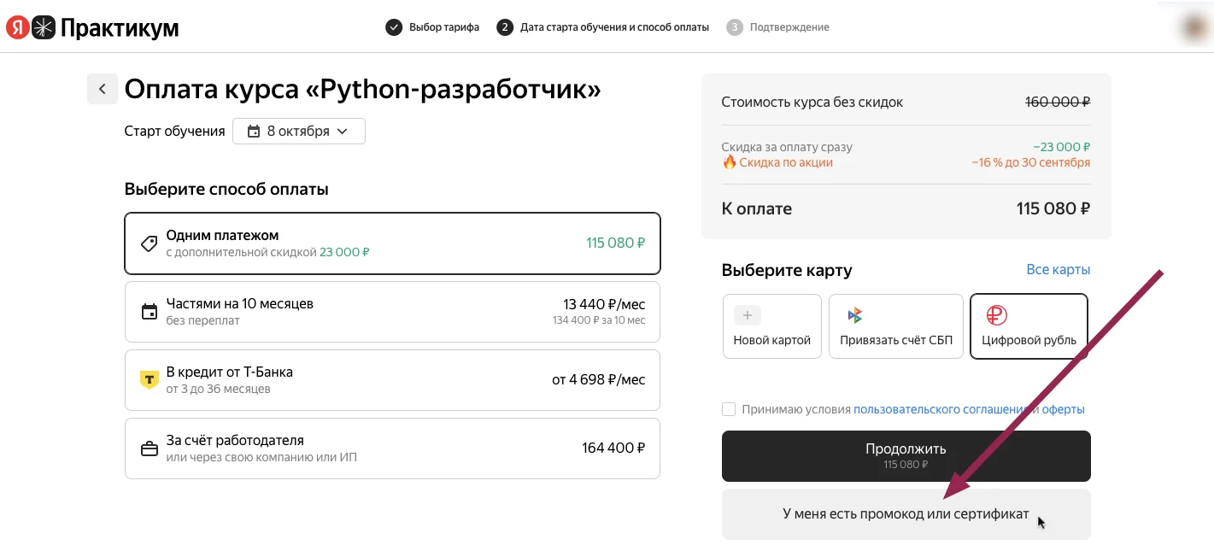1214x551 pixels.
Task: Go back with the left chevron button
Action: [x=103, y=89]
